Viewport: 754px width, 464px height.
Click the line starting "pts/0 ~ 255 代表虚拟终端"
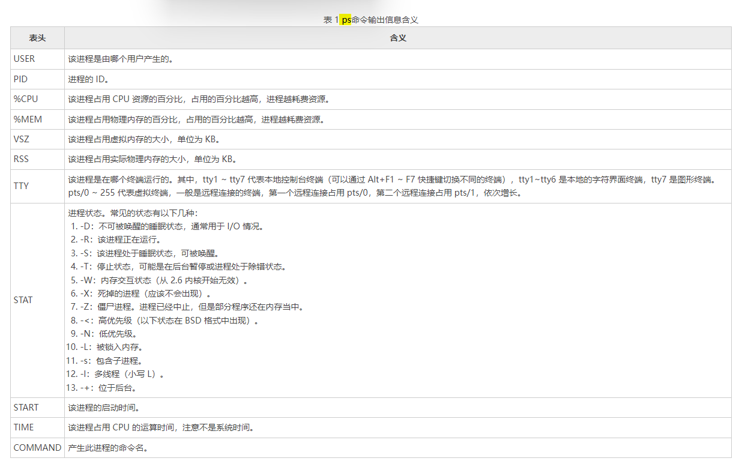click(x=295, y=193)
